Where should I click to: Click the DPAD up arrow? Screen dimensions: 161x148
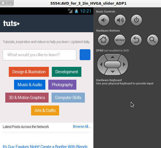click(x=113, y=57)
